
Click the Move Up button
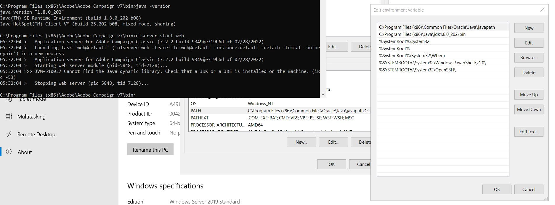coord(529,95)
